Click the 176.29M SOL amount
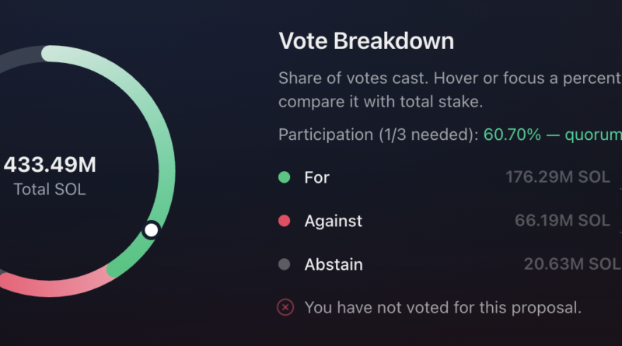The image size is (622, 346). click(557, 177)
